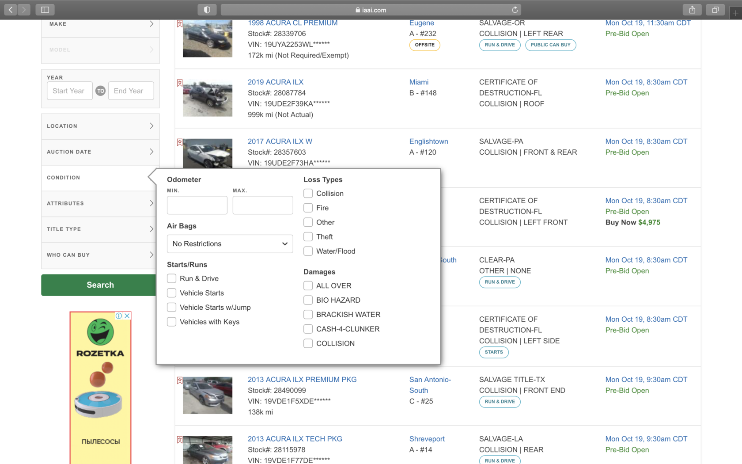The height and width of the screenshot is (464, 742).
Task: Enable Vehicle Starts w/Jump filter
Action: click(x=172, y=307)
